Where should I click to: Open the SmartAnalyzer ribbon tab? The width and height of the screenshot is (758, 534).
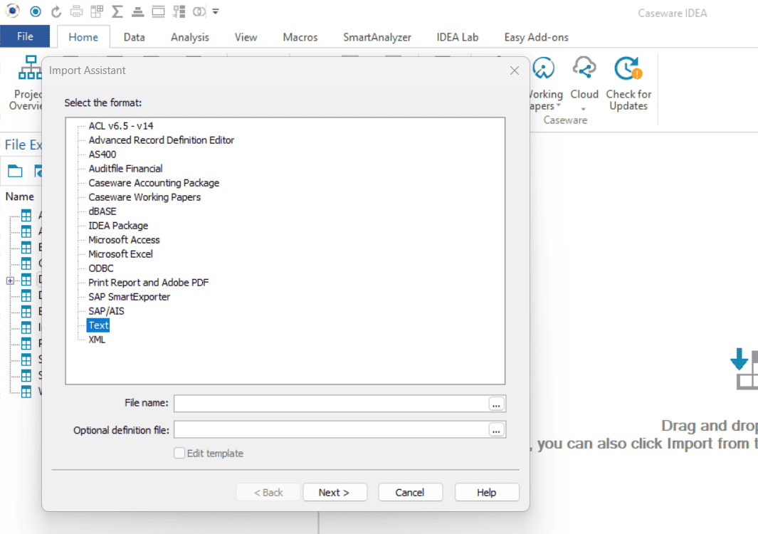(x=377, y=37)
